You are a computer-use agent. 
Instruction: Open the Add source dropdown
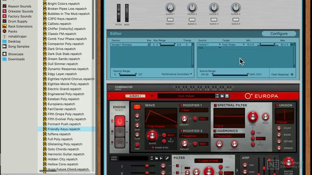pos(209,48)
